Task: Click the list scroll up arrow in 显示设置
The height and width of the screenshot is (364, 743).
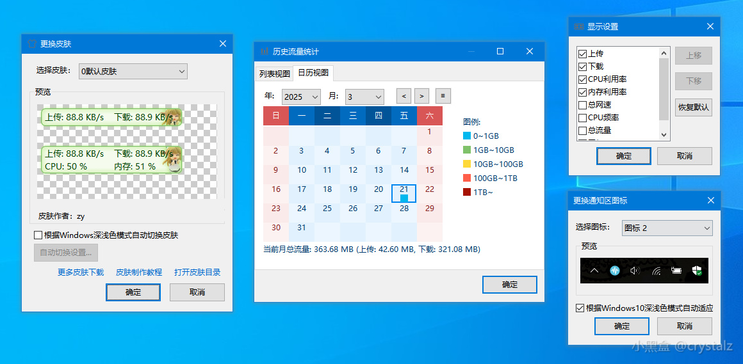Action: click(664, 53)
